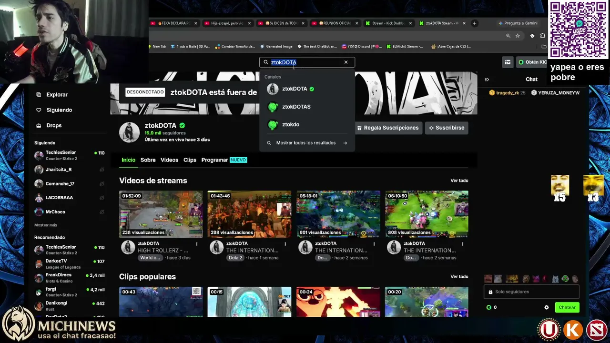Viewport: 610px width, 343px height.
Task: Open The best ChatBot bookmark
Action: pos(317,47)
